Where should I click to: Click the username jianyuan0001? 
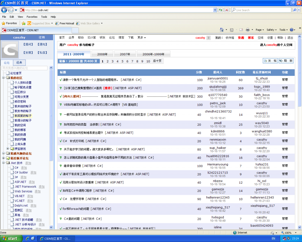pos(218,78)
